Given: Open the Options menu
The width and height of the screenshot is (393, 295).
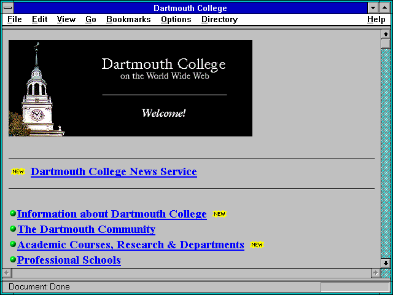Looking at the screenshot, I should point(176,20).
